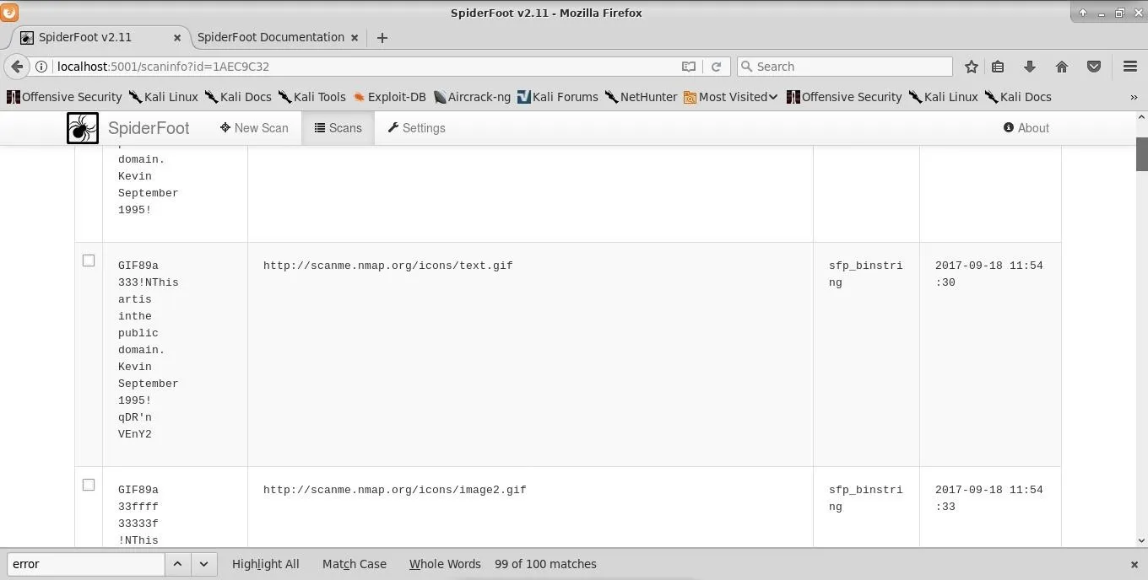This screenshot has width=1148, height=580.
Task: Open the first Offensive Security bookmark
Action: (x=64, y=97)
